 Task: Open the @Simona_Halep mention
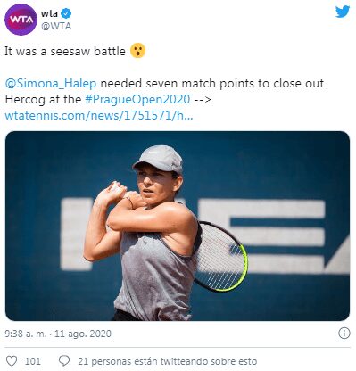pyautogui.click(x=51, y=84)
